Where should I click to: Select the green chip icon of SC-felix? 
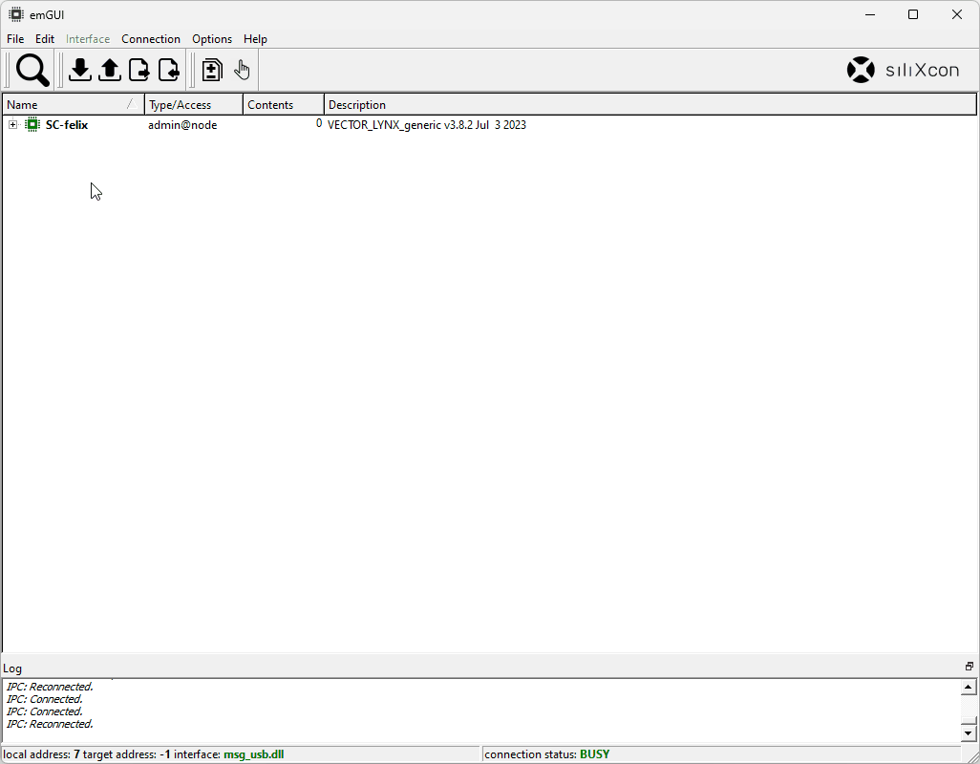[x=32, y=125]
